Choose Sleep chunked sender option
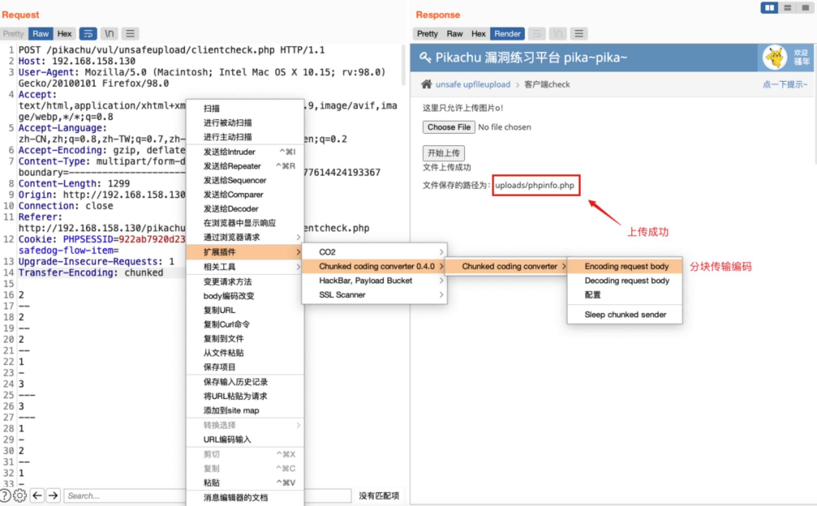The image size is (817, 506). coord(625,314)
